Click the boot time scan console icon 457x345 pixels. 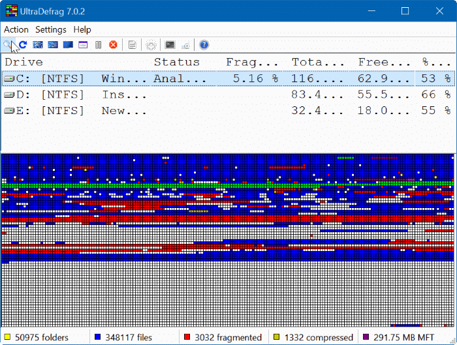click(x=170, y=45)
